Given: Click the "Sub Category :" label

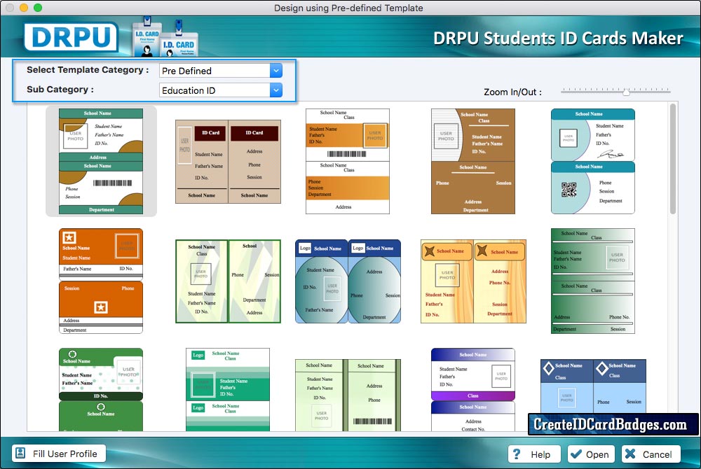Looking at the screenshot, I should [60, 89].
